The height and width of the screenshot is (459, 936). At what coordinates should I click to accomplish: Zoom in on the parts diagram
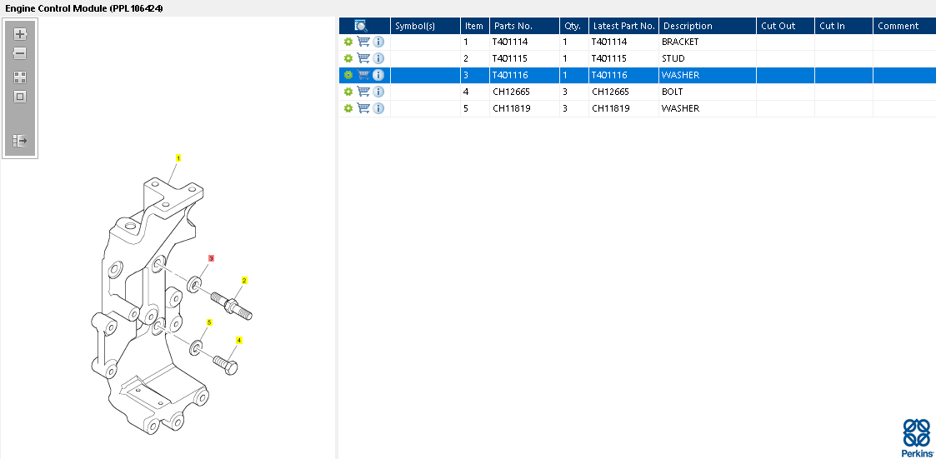pyautogui.click(x=20, y=34)
